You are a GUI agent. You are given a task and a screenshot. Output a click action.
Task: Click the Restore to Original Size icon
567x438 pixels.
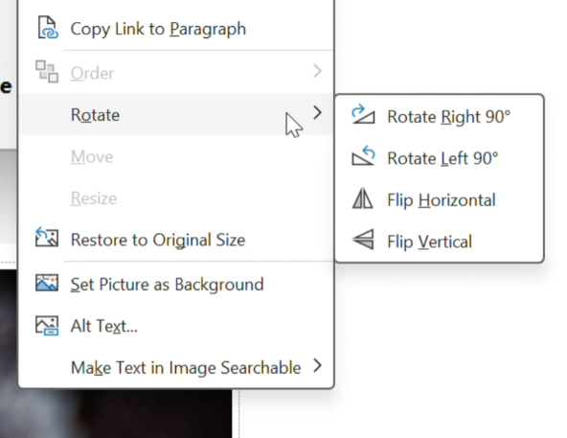pos(47,238)
